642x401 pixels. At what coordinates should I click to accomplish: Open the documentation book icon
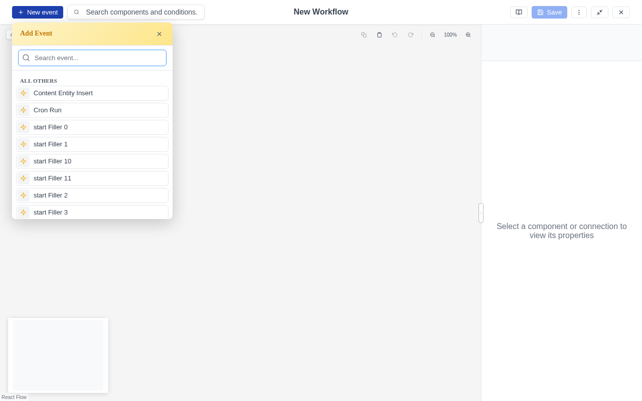[x=519, y=12]
